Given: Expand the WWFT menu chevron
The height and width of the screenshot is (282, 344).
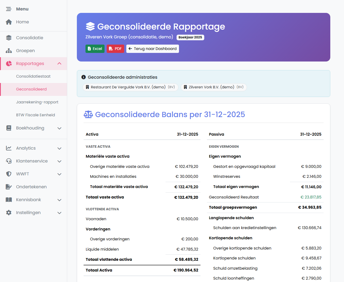Looking at the screenshot, I should pos(59,174).
